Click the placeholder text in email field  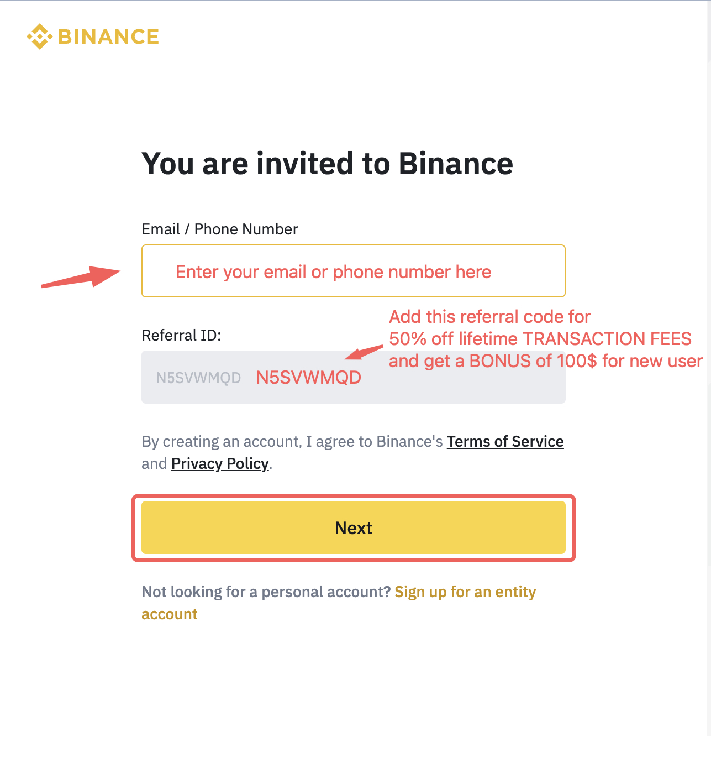tap(333, 271)
